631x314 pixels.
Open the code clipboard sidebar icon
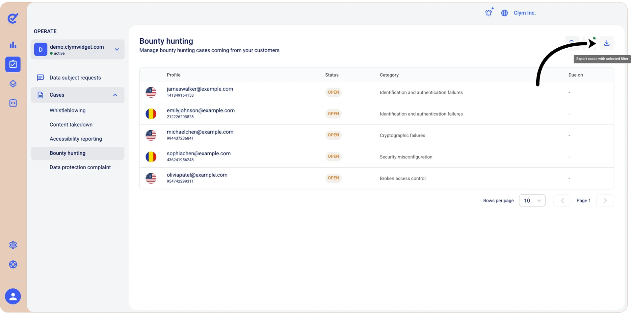click(13, 103)
